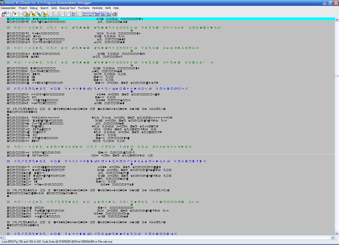Click the highlighted cyan line in listing

tap(164, 19)
